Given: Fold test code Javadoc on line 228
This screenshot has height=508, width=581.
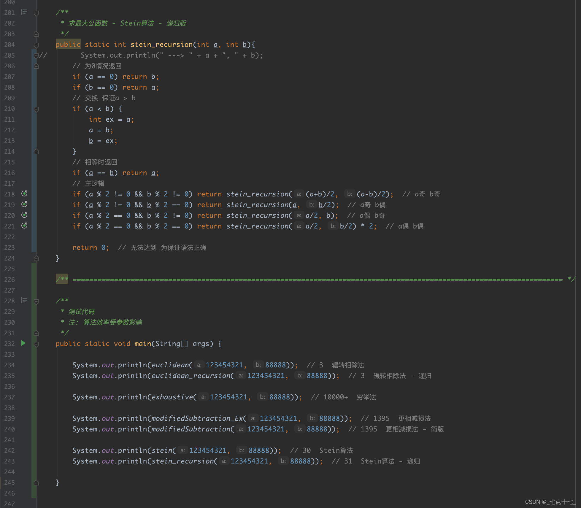Looking at the screenshot, I should 36,301.
